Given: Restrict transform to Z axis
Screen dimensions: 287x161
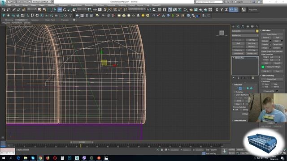Looking at the screenshot, I should 226,10.
